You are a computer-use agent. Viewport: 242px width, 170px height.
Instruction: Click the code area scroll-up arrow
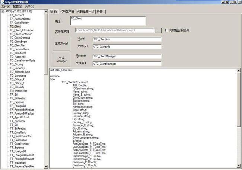(238, 70)
